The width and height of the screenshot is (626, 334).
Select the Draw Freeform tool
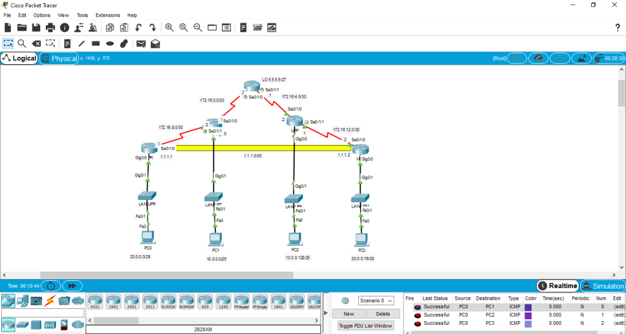(123, 43)
